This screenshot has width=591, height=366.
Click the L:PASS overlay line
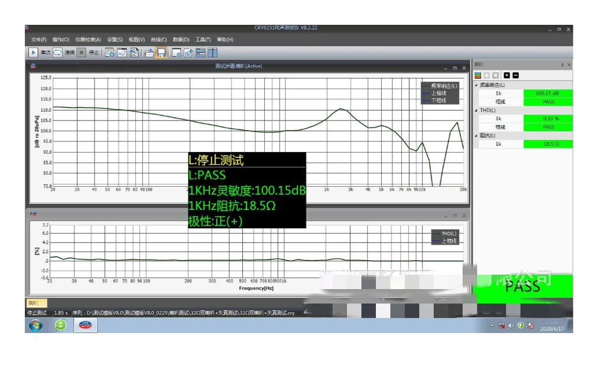pos(207,175)
